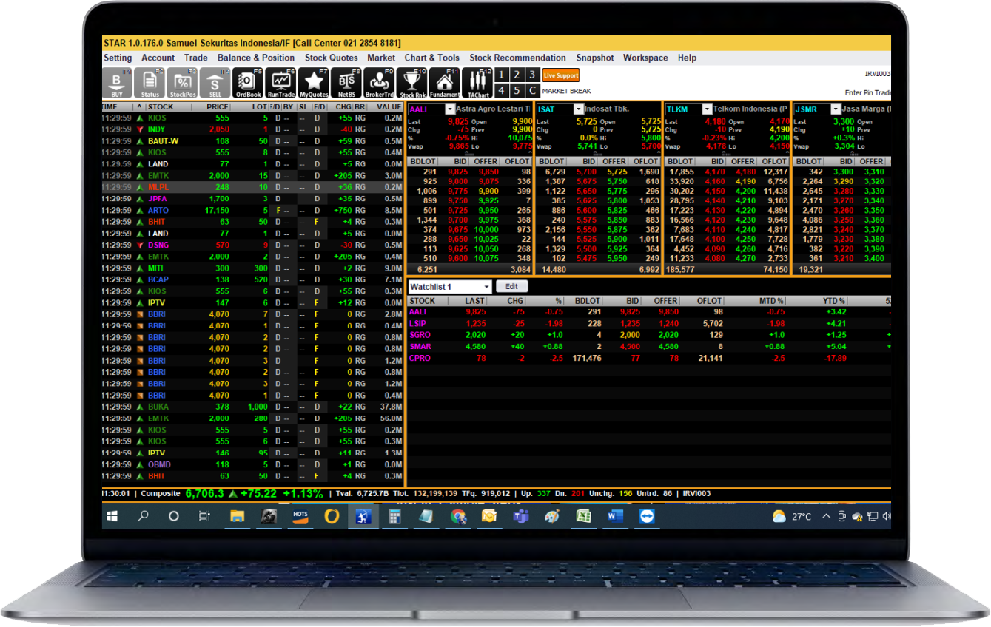
Task: Open the BUY order tool
Action: [117, 84]
